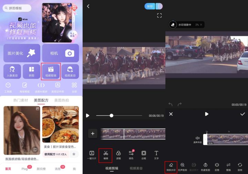Click the redo arrow icon
Image resolution: width=248 pixels, height=174 pixels.
pyautogui.click(x=179, y=104)
